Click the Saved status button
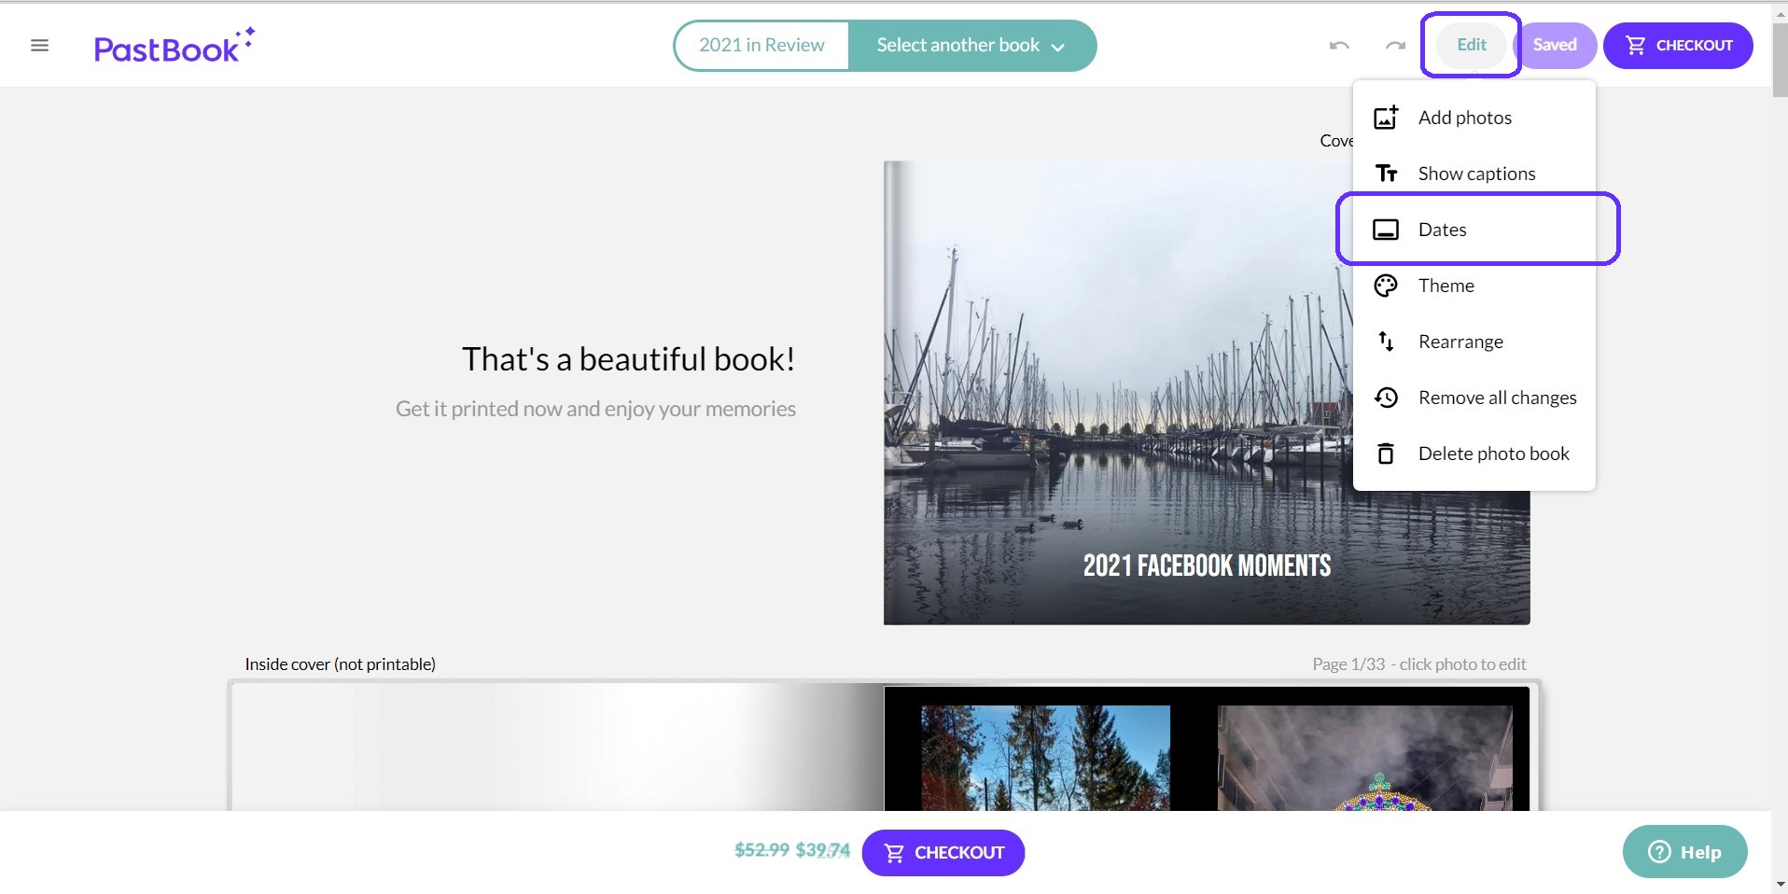The height and width of the screenshot is (894, 1788). [x=1555, y=45]
